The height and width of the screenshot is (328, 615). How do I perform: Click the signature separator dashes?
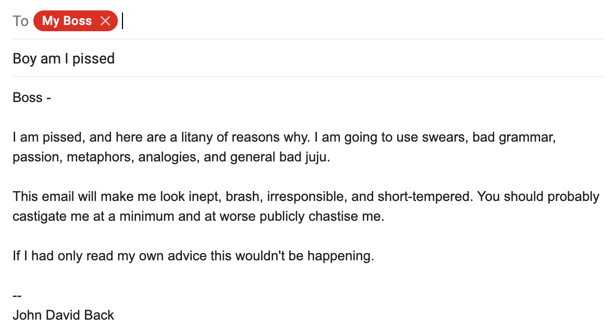coord(16,295)
